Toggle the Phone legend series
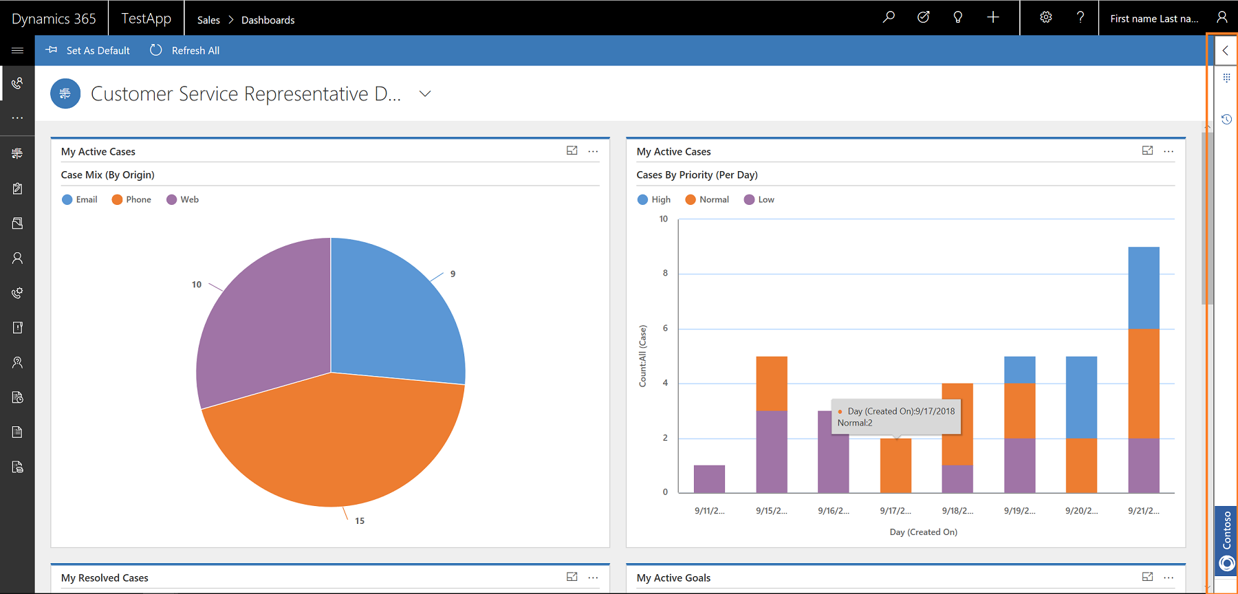The height and width of the screenshot is (594, 1238). click(x=131, y=199)
